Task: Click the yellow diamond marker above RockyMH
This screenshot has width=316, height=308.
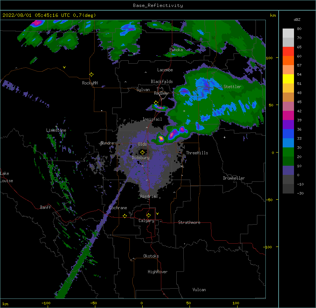Action: (x=92, y=75)
